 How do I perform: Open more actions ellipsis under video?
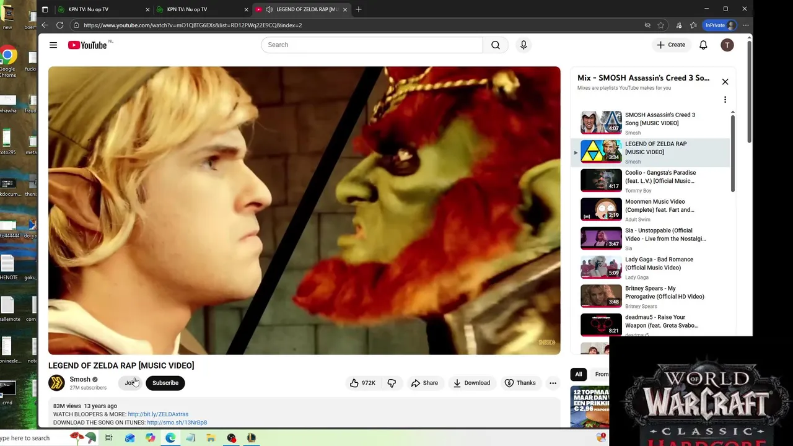tap(553, 383)
